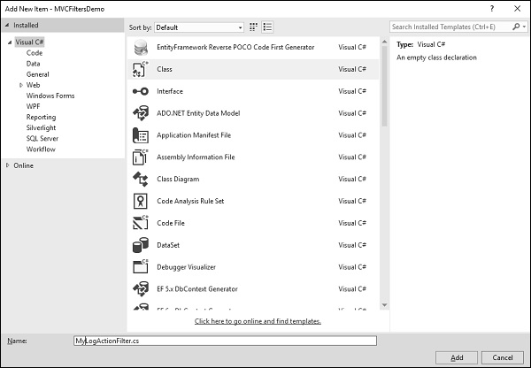
Task: Select SQL Server category
Action: pos(42,138)
